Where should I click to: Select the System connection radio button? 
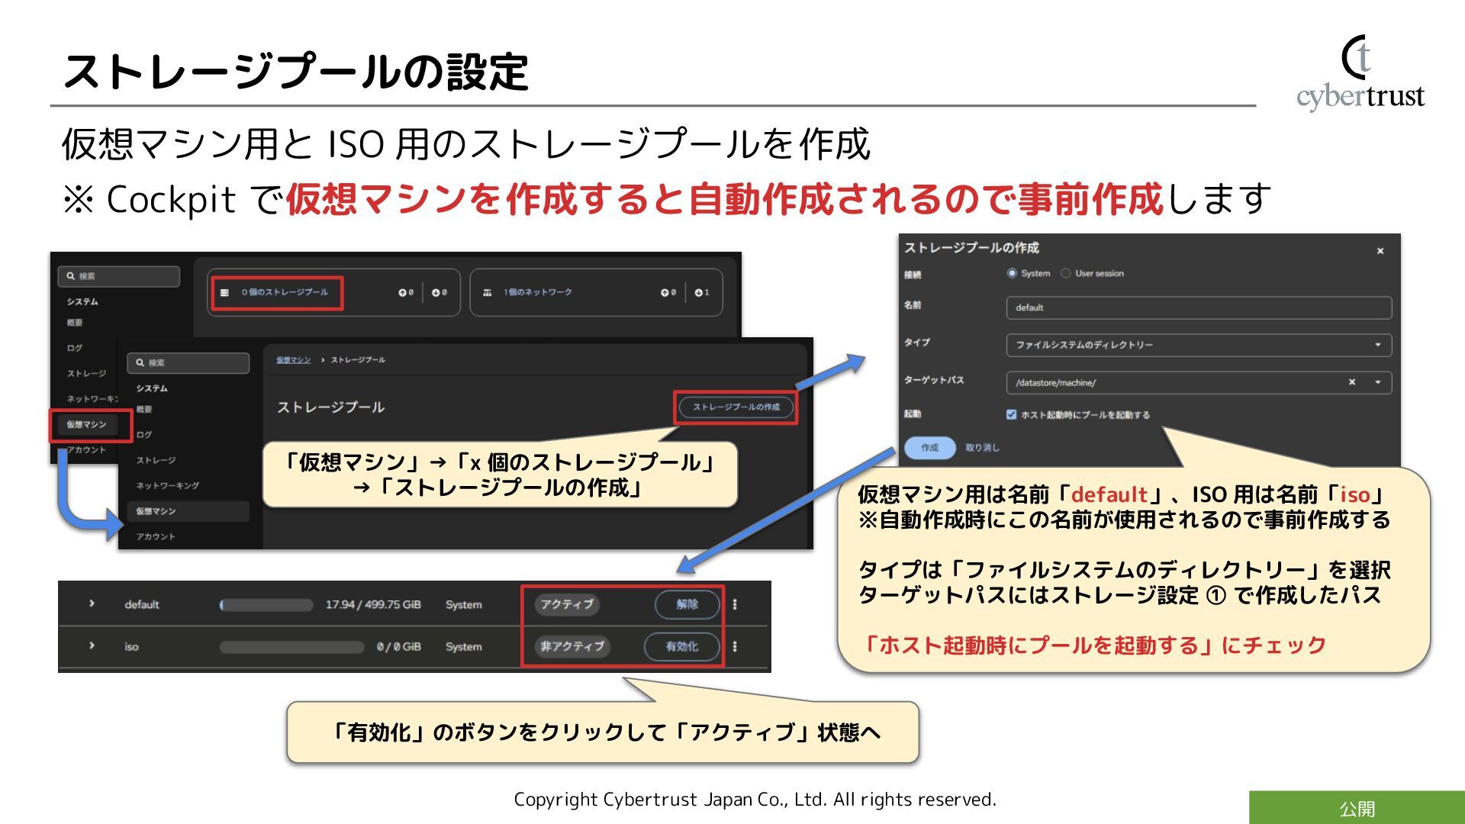[1012, 273]
